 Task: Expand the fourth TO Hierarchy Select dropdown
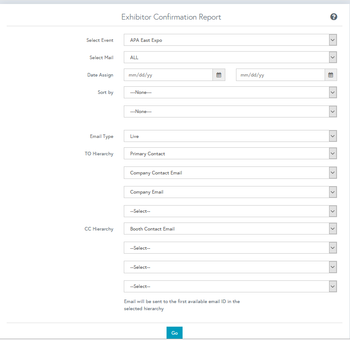[230, 211]
